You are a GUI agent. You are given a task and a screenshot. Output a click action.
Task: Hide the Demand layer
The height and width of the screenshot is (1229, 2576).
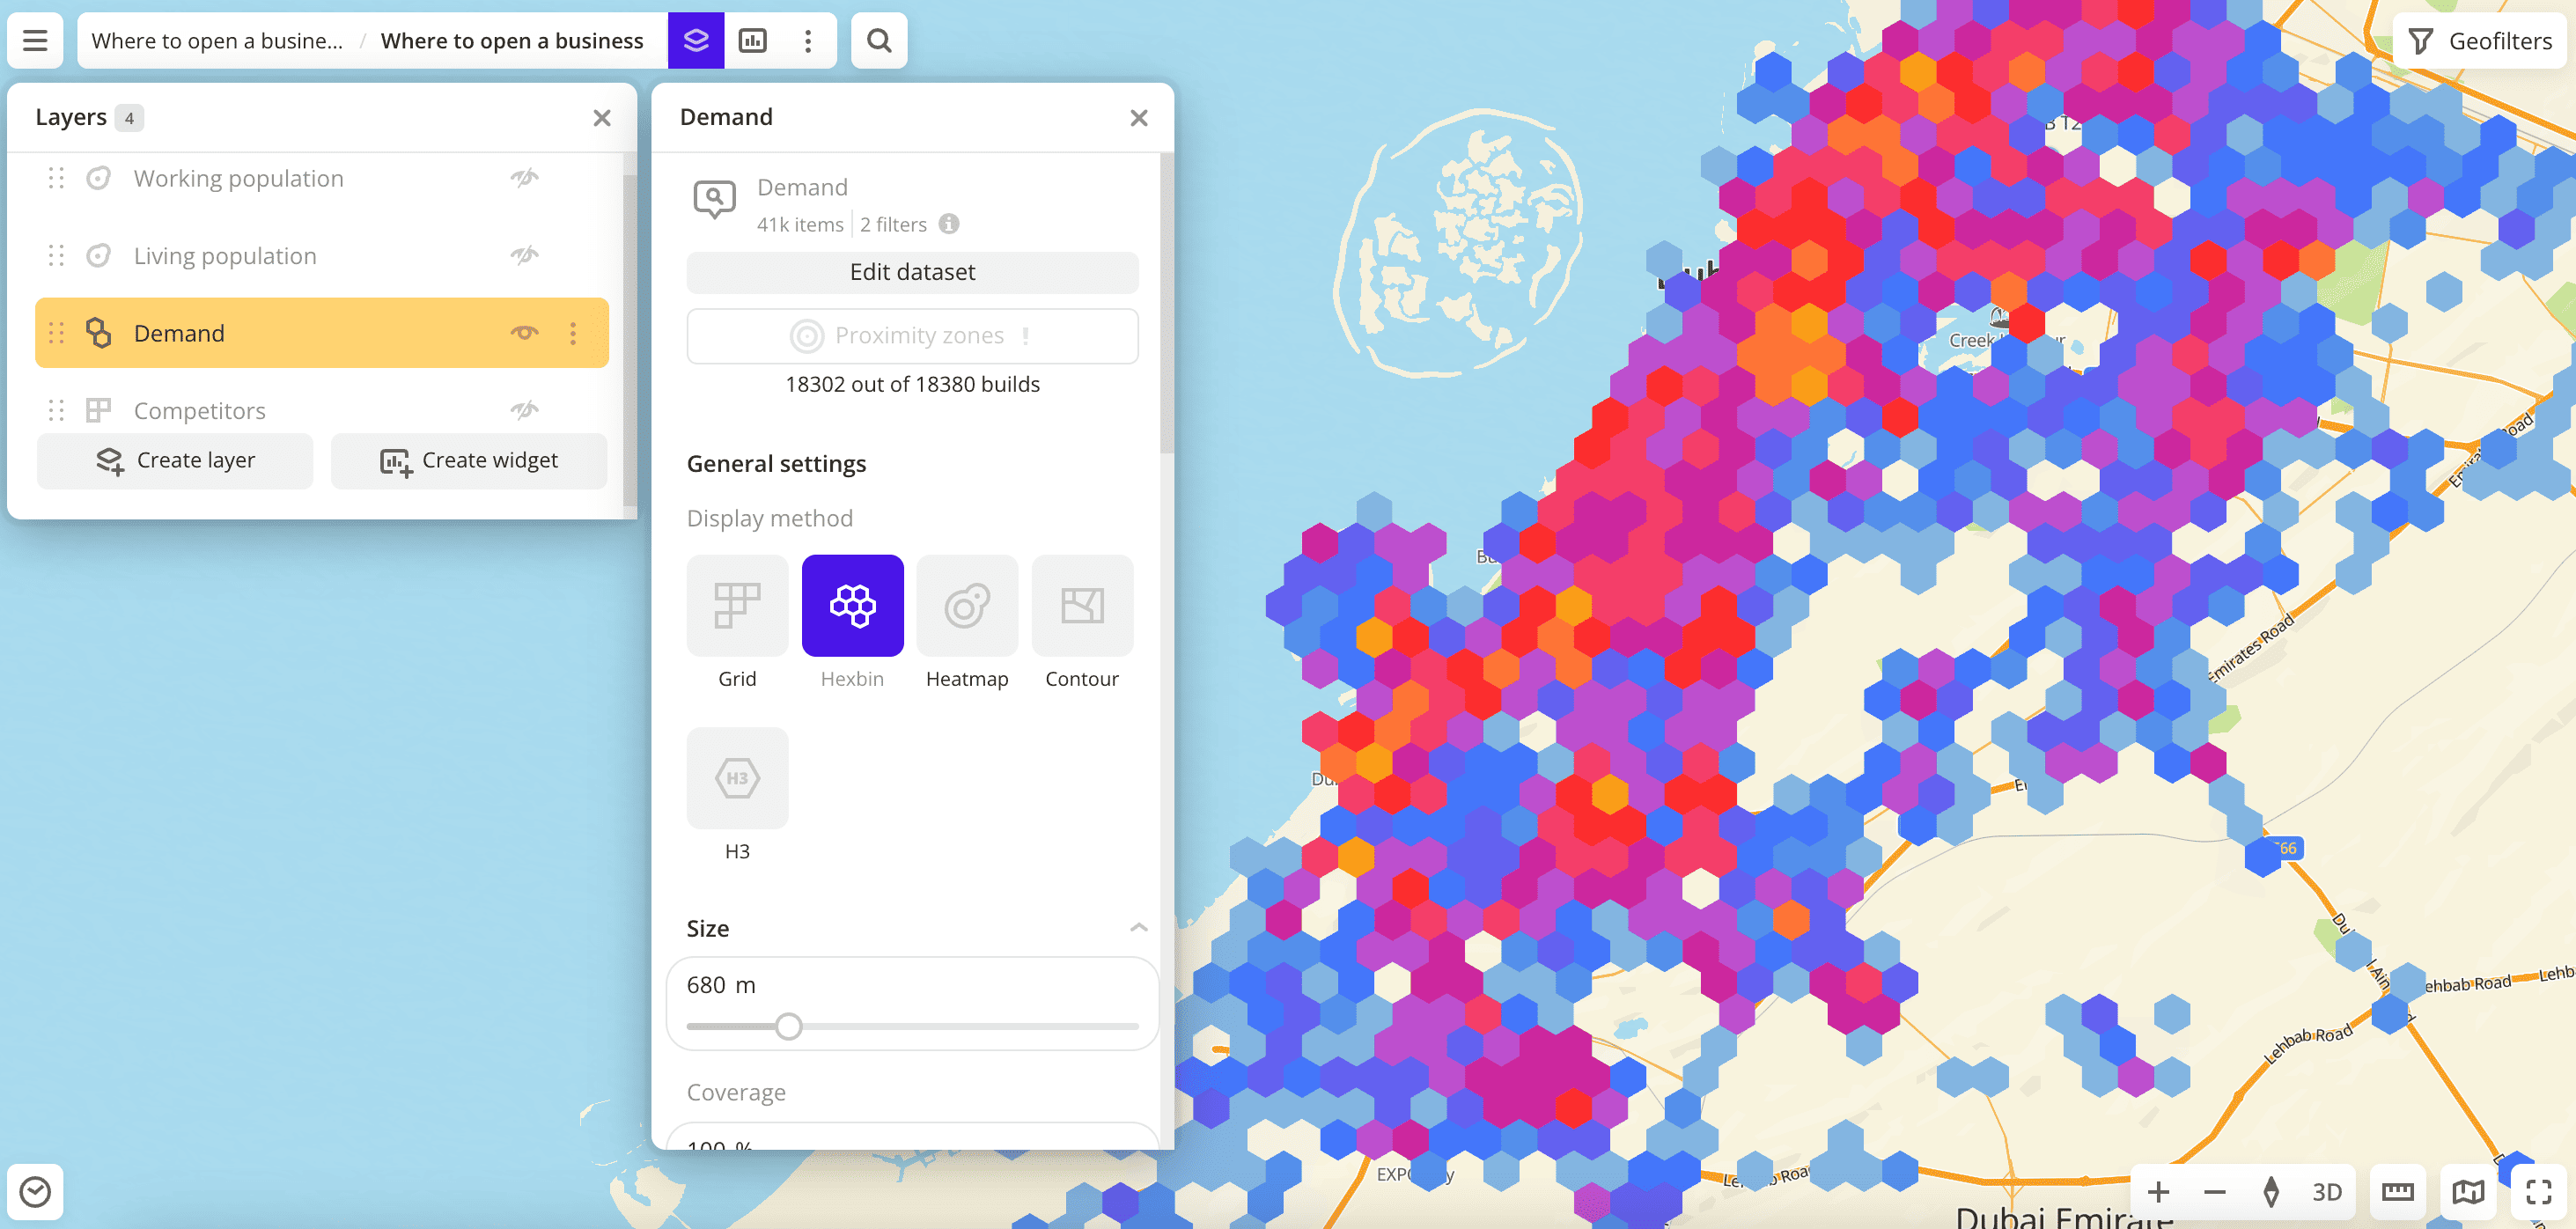click(x=524, y=333)
